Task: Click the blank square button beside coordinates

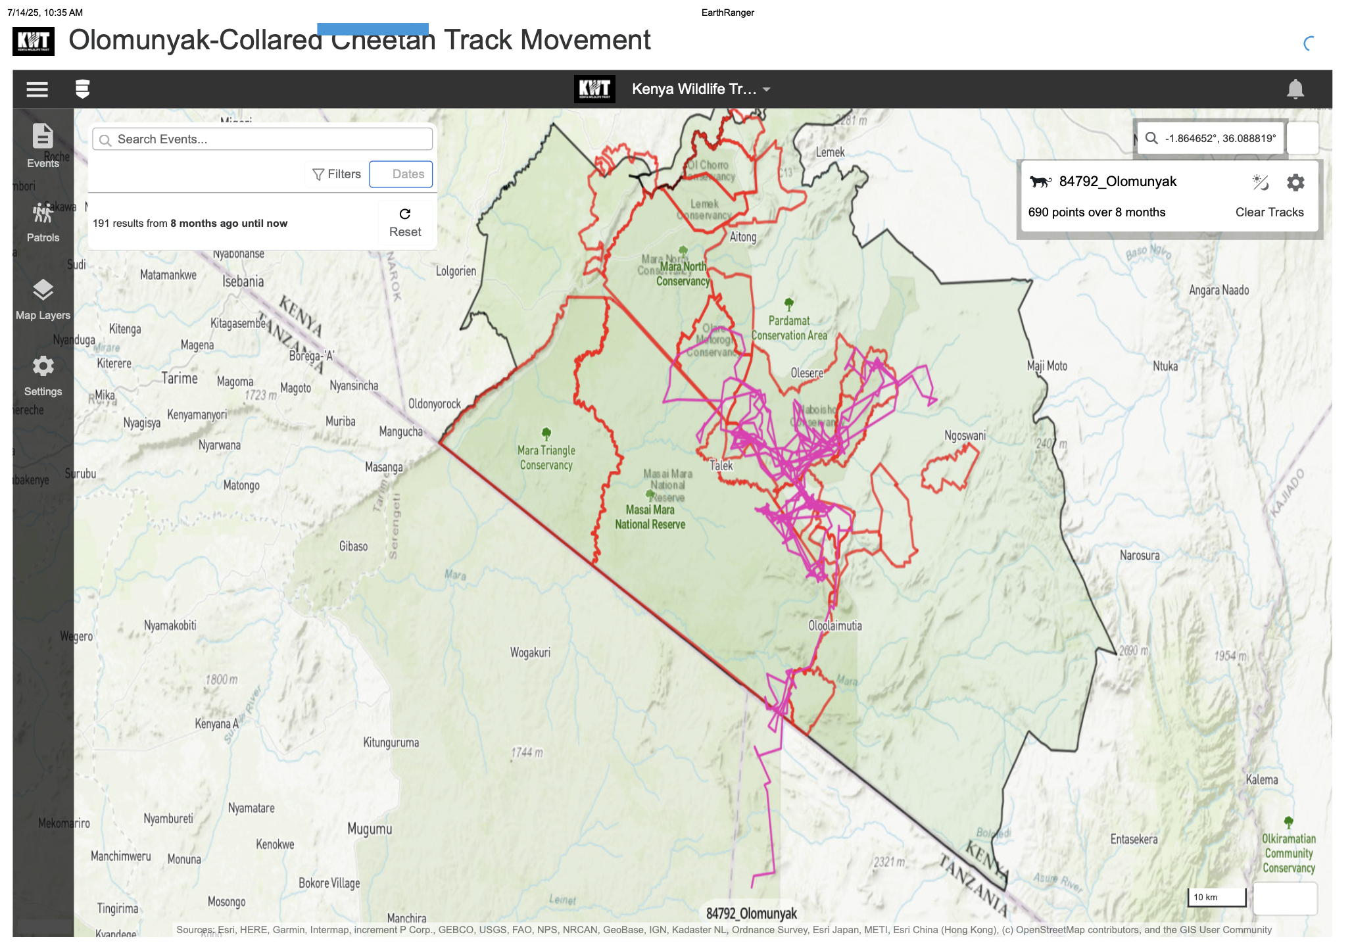Action: 1302,138
